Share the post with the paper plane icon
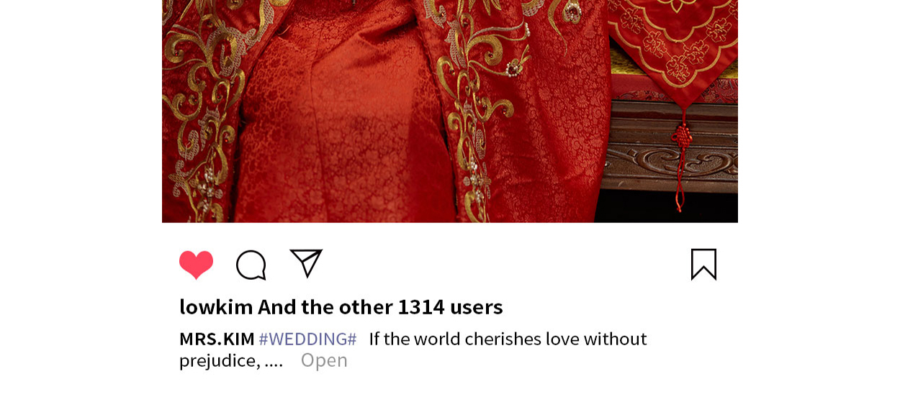This screenshot has height=397, width=900. tap(306, 263)
